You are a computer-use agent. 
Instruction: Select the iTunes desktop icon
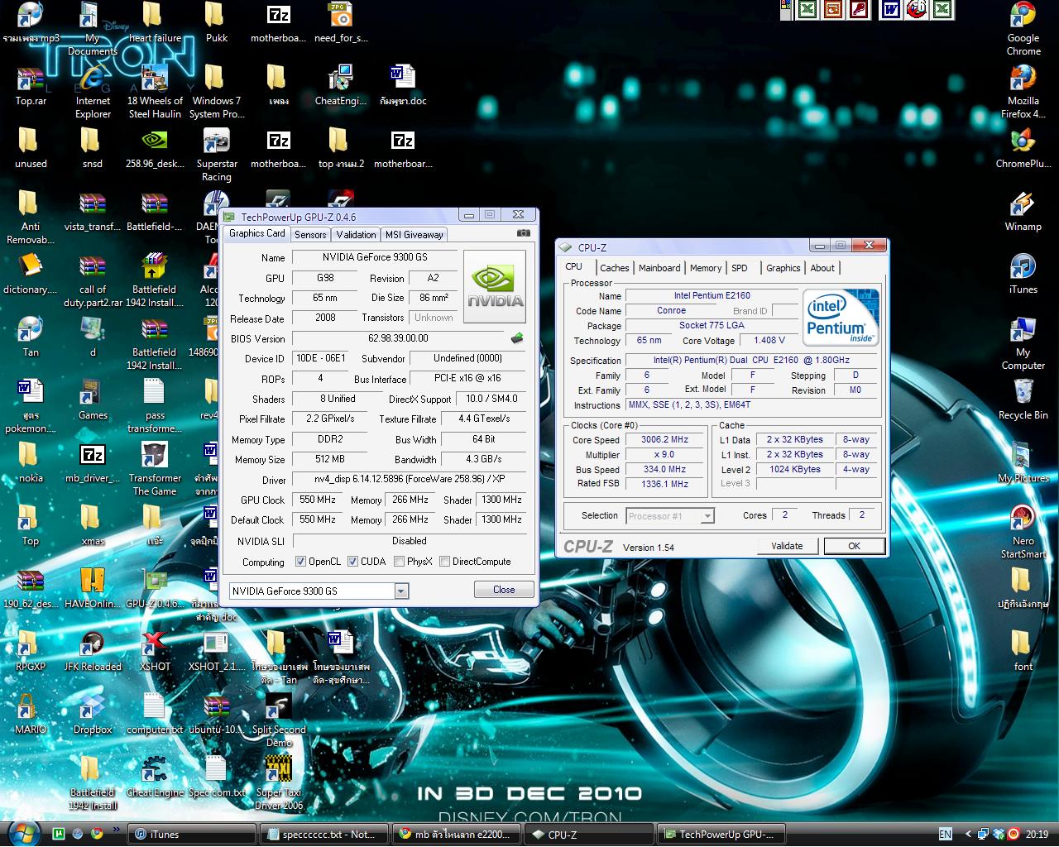(x=1023, y=274)
